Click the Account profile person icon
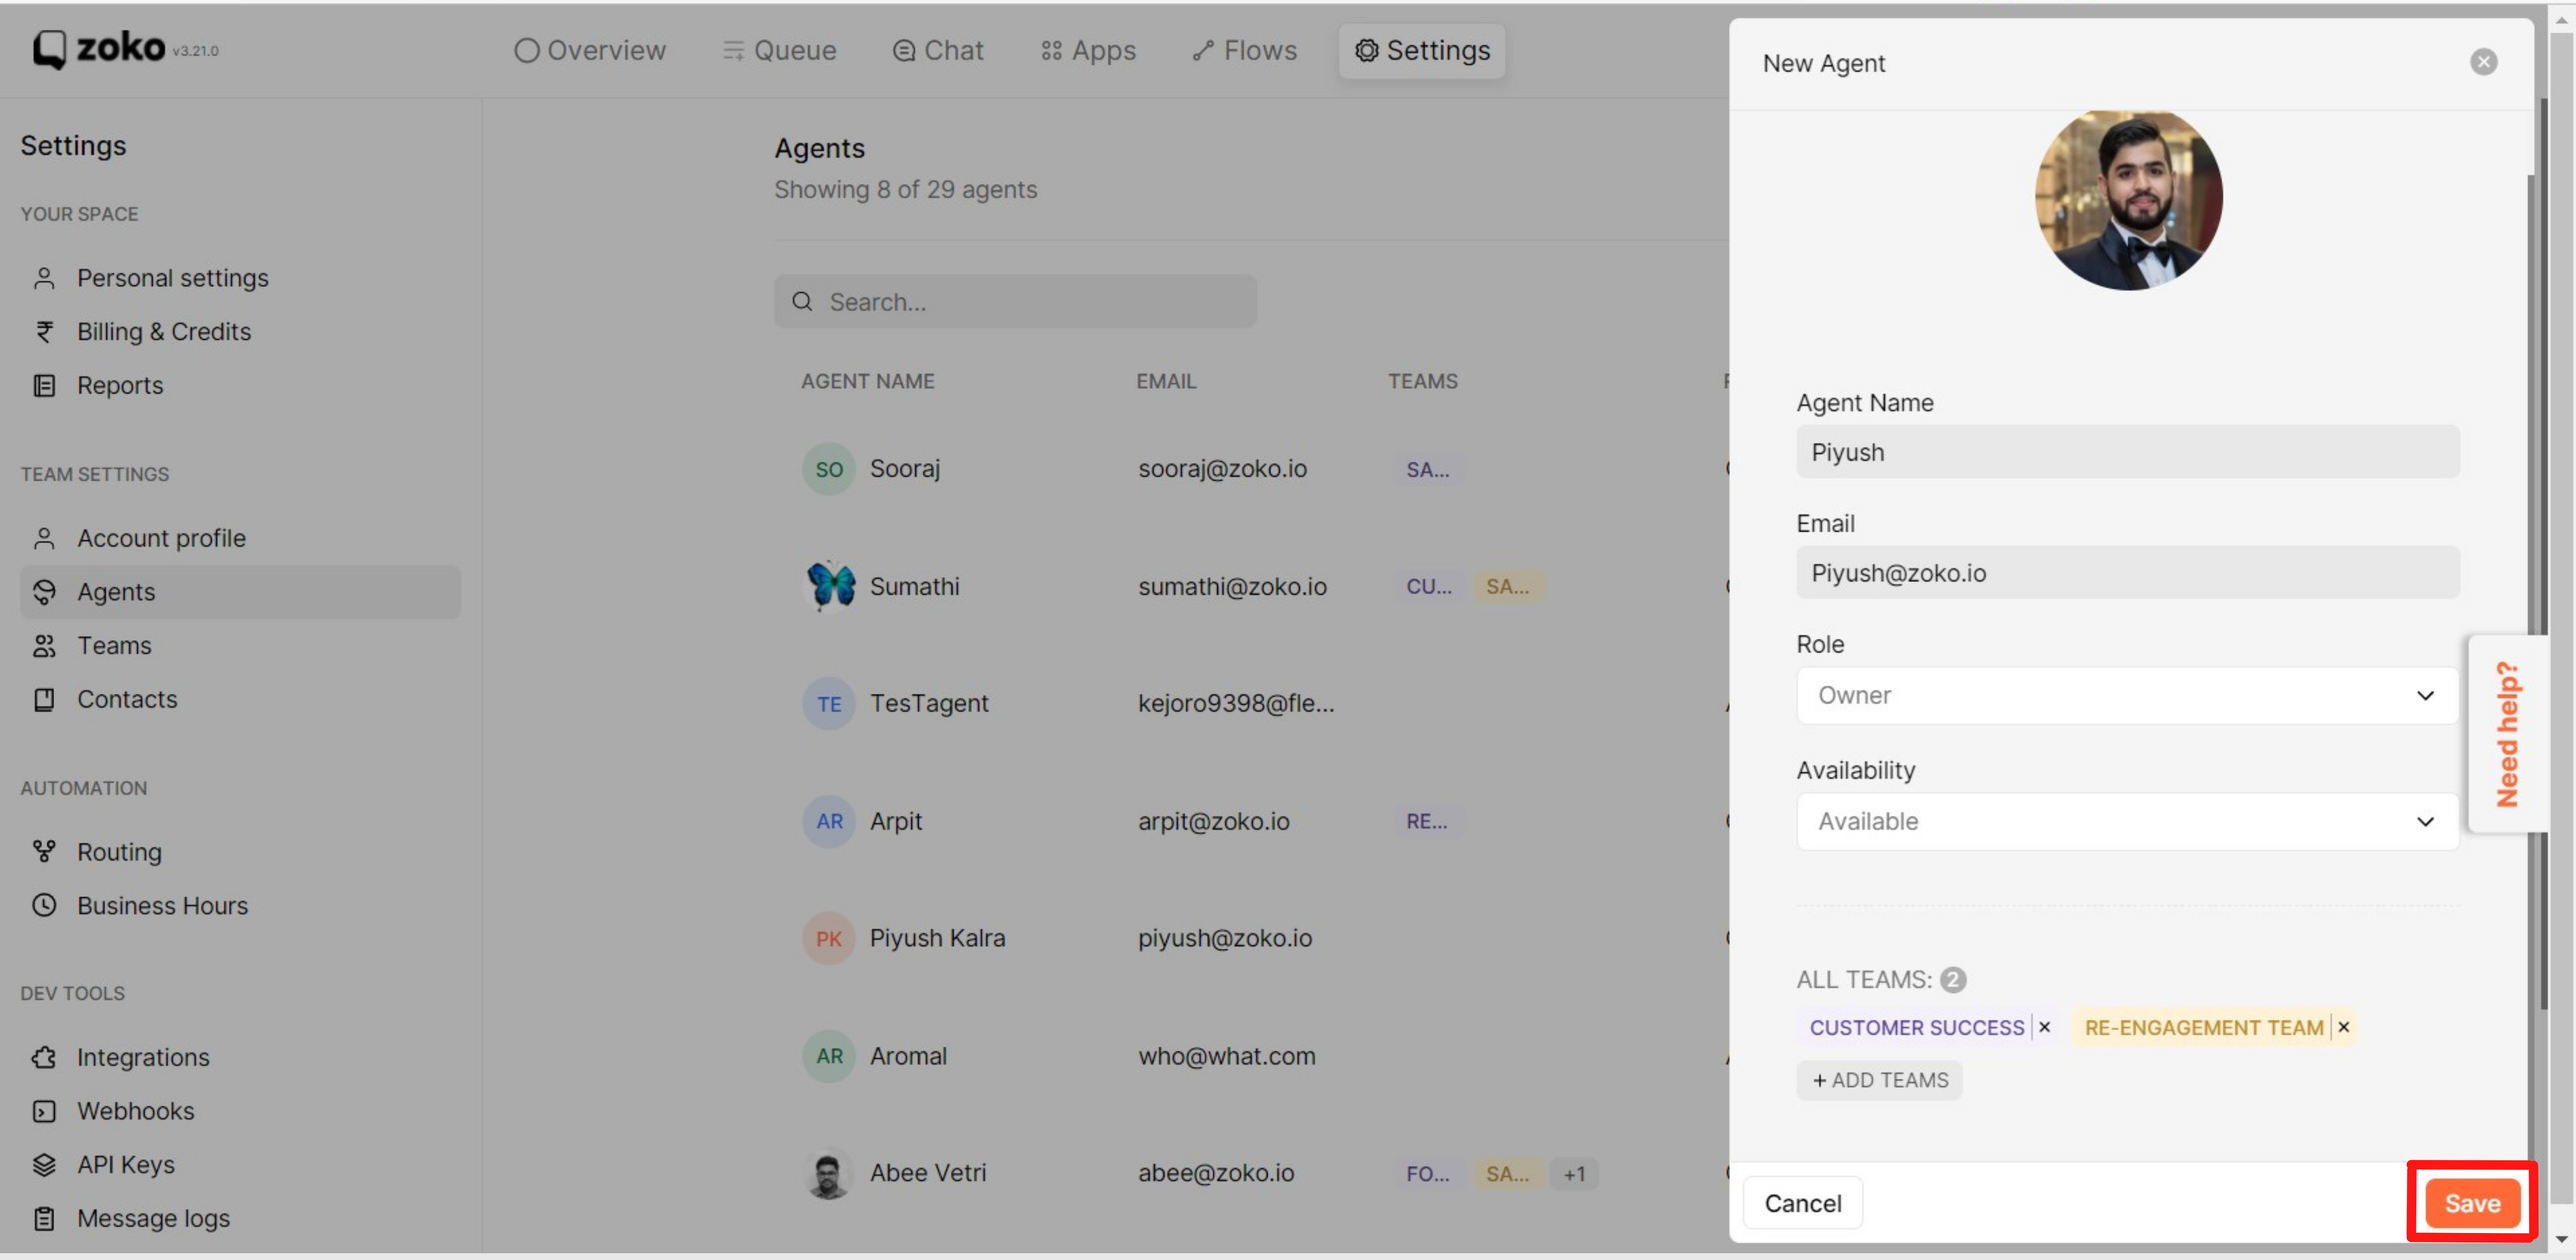Screen dimensions: 2576x1260 pos(44,538)
